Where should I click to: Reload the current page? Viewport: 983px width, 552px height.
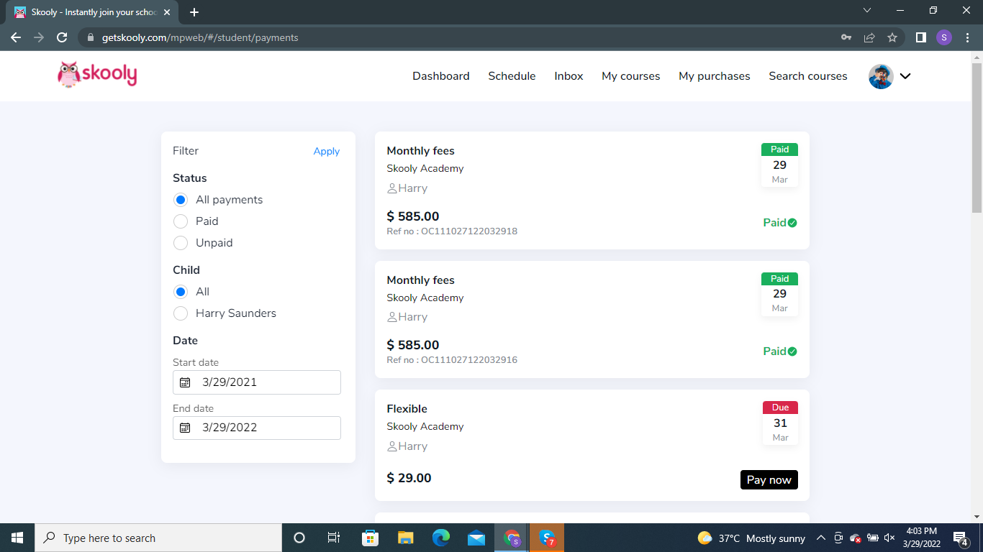click(x=62, y=37)
